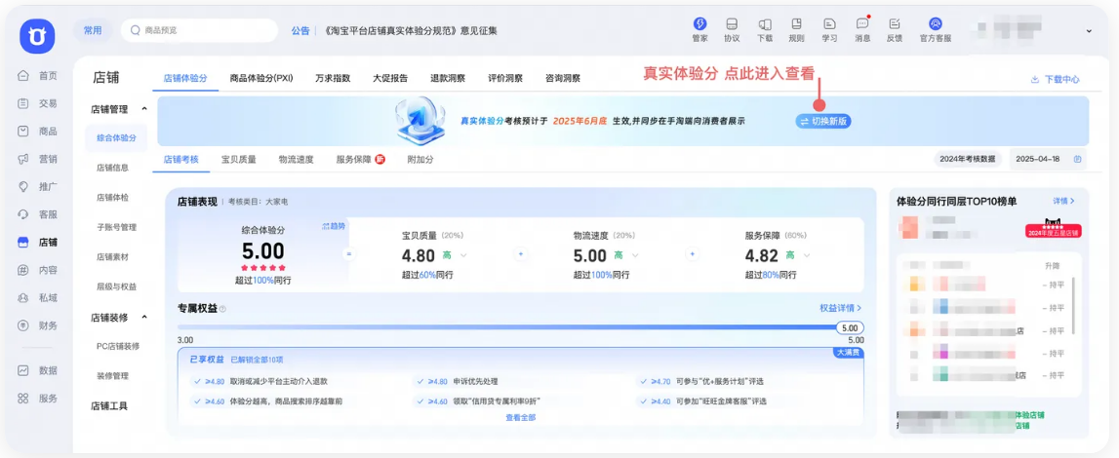Open the 2025-04-18 date picker

point(1048,160)
